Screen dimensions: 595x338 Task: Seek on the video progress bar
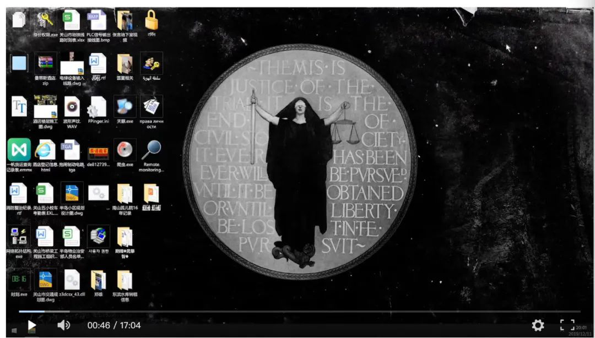[300, 312]
